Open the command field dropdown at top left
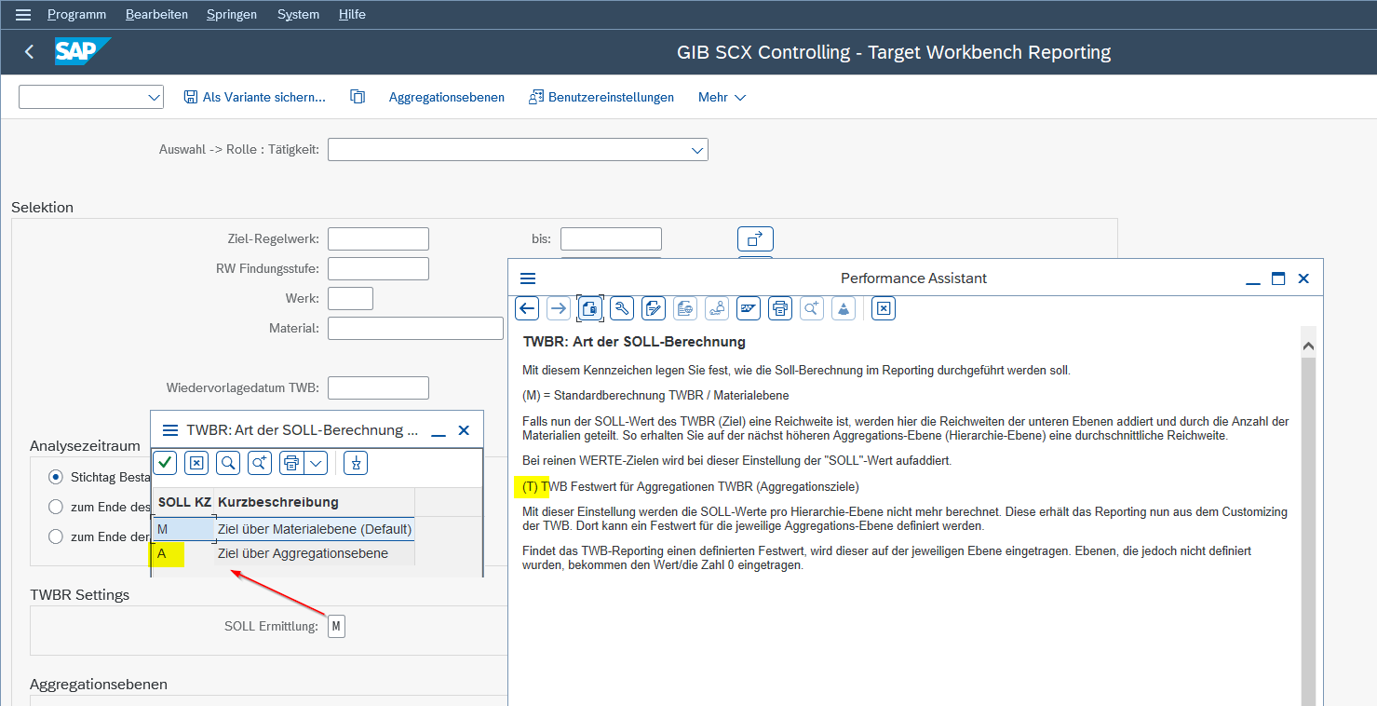Viewport: 1377px width, 706px height. click(x=154, y=97)
